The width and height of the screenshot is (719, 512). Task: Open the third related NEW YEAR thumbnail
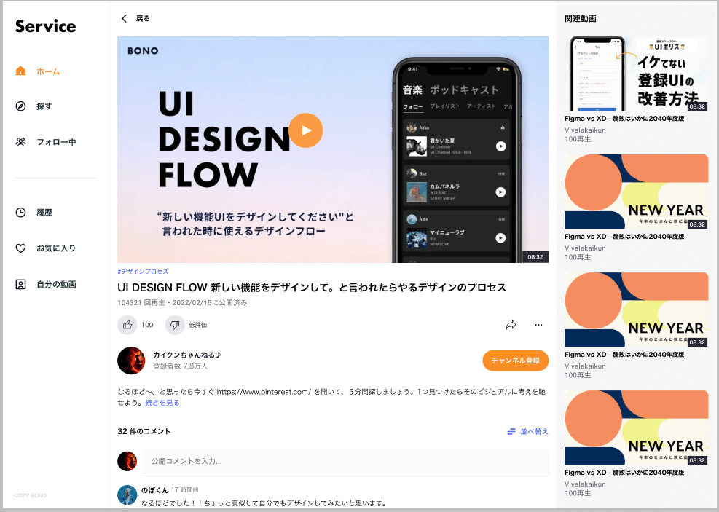pos(636,310)
